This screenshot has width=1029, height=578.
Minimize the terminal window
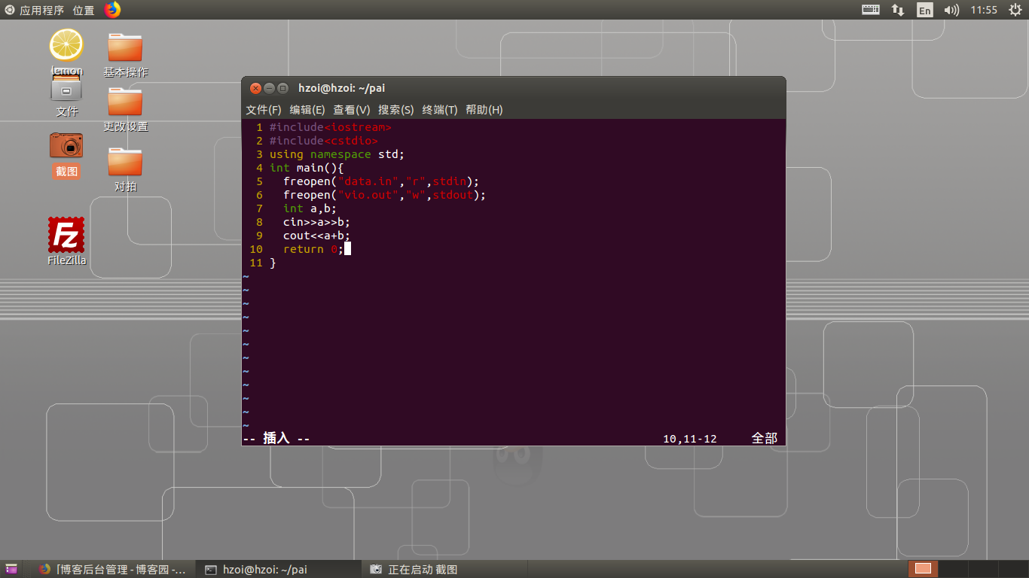[269, 88]
